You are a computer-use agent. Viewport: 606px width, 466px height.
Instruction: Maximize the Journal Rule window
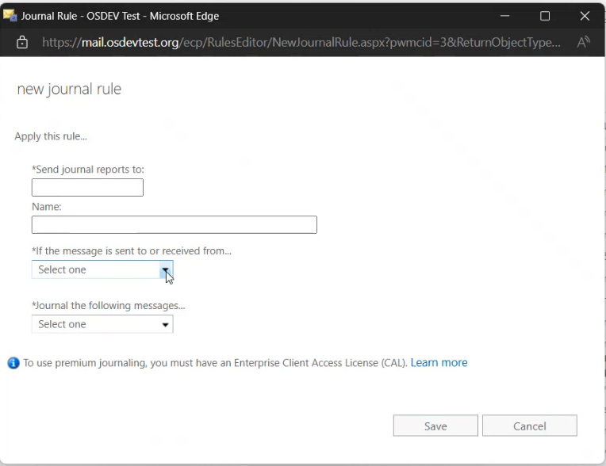pyautogui.click(x=545, y=16)
